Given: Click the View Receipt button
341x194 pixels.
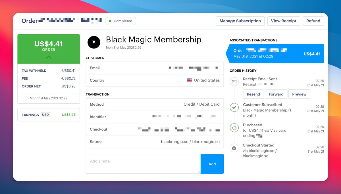Looking at the screenshot, I should 284,21.
